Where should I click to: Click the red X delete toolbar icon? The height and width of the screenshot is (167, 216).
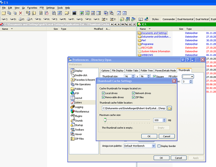pos(20,13)
